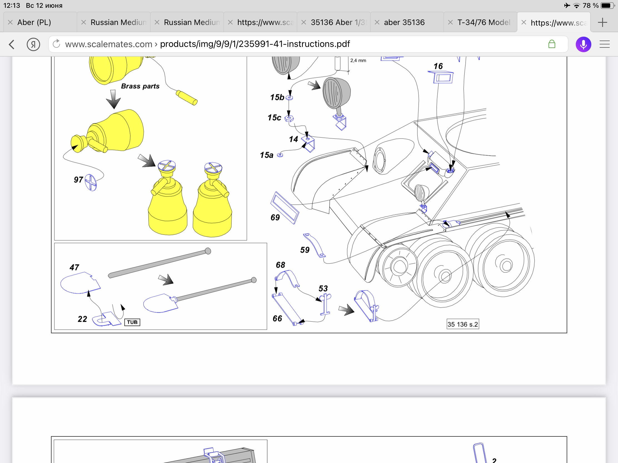The width and height of the screenshot is (618, 463).
Task: Open the Yandex home button
Action: coord(33,44)
